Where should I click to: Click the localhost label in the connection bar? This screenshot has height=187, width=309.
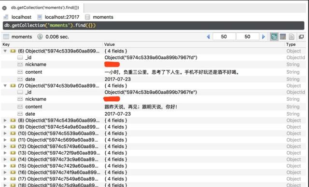point(21,17)
